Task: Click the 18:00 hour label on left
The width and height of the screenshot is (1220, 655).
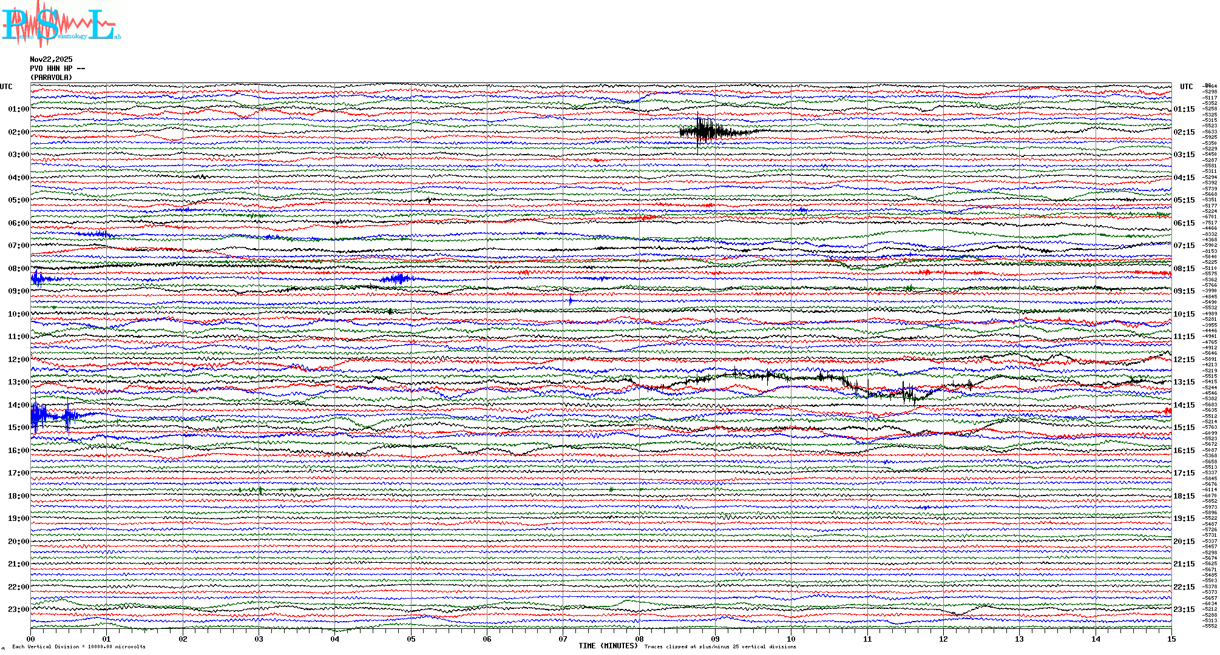Action: [x=18, y=496]
